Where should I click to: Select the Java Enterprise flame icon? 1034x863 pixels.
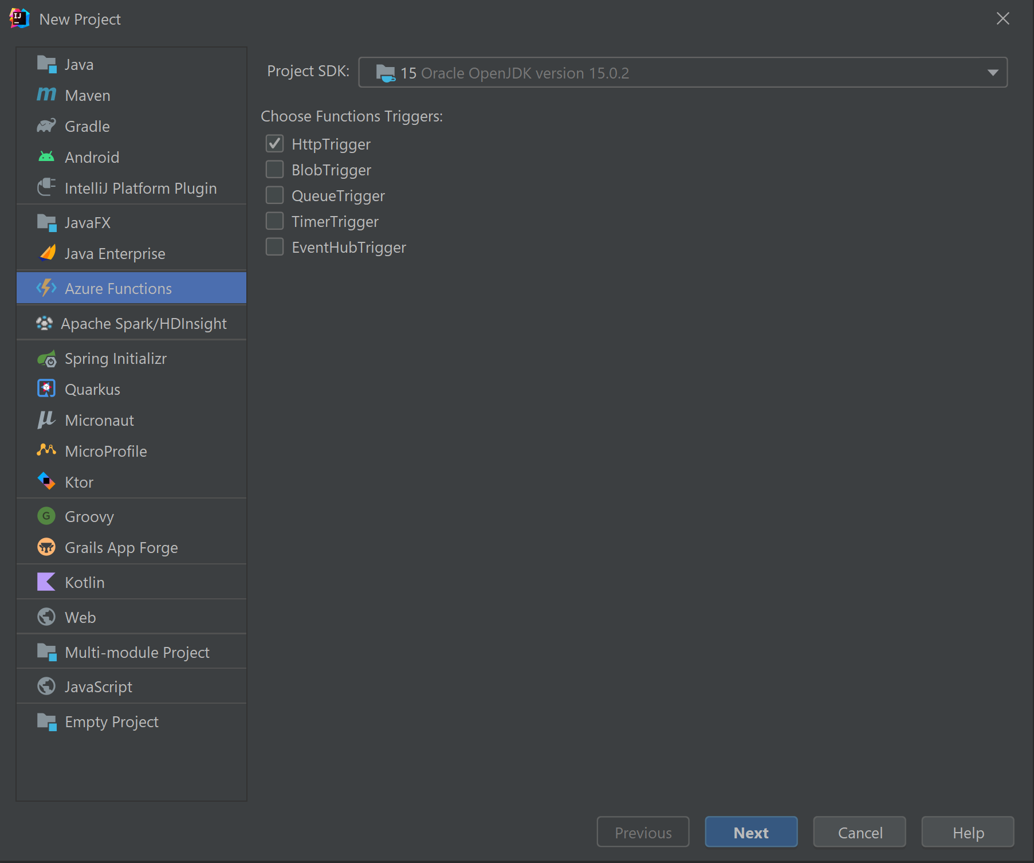click(48, 253)
